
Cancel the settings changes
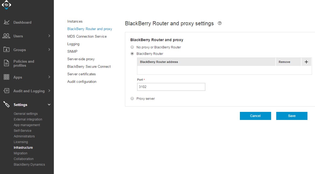pos(255,116)
